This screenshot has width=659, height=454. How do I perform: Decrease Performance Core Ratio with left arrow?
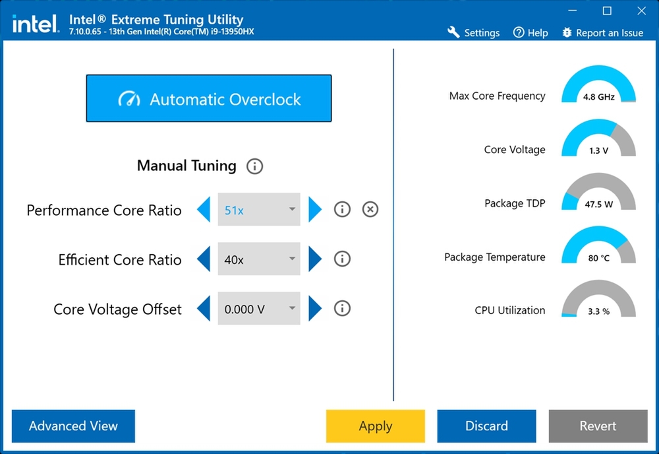[204, 210]
